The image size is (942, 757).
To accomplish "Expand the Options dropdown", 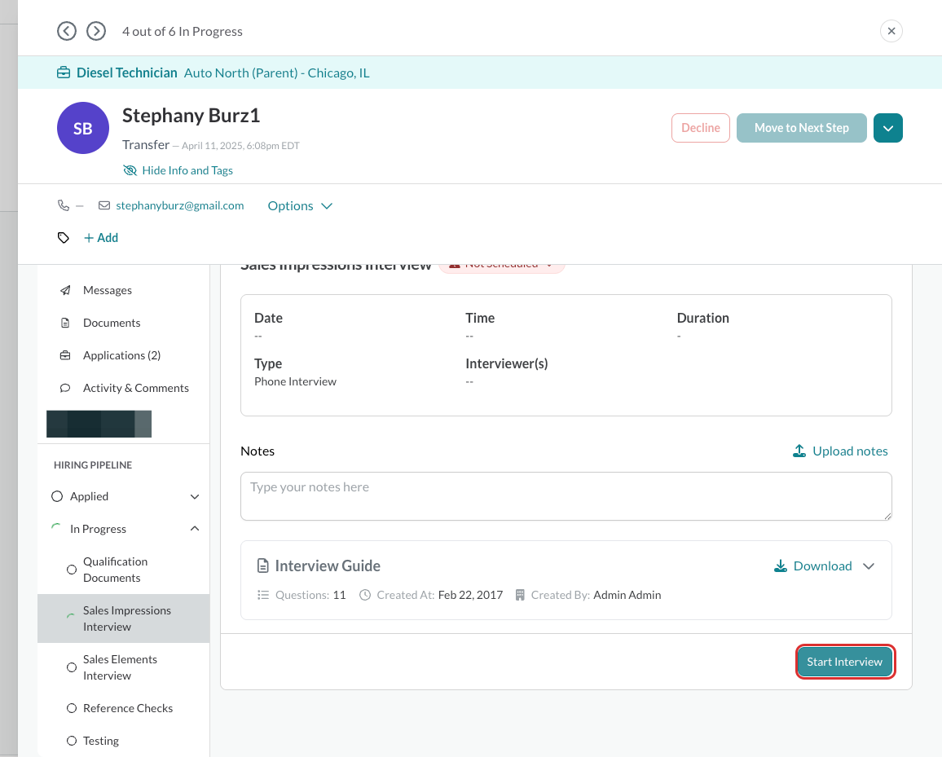I will pyautogui.click(x=300, y=206).
